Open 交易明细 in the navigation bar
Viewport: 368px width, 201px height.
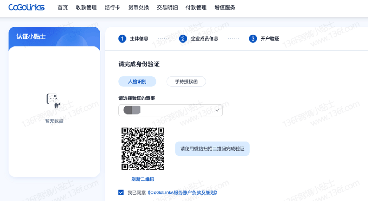click(x=167, y=8)
